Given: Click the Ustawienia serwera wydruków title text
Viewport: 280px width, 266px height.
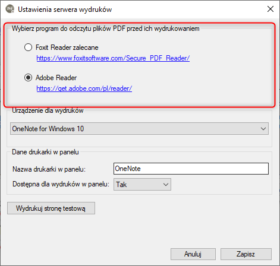Looking at the screenshot, I should 65,9.
